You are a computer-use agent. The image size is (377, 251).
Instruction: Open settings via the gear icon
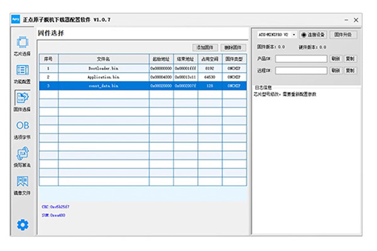click(x=23, y=224)
